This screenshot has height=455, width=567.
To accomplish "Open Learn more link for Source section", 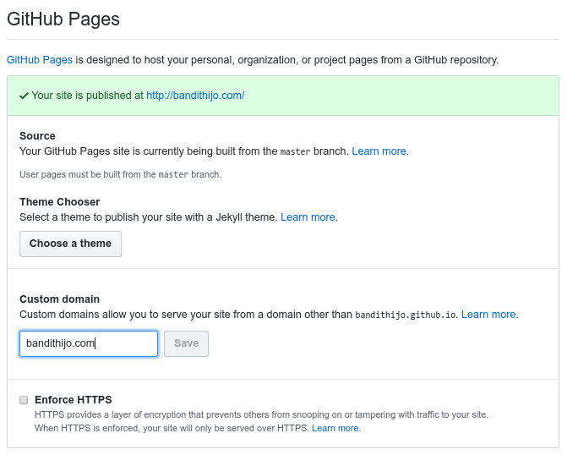I will pos(379,151).
